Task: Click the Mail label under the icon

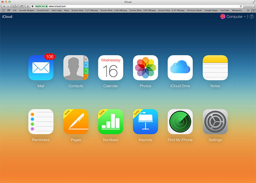Action: pyautogui.click(x=41, y=86)
